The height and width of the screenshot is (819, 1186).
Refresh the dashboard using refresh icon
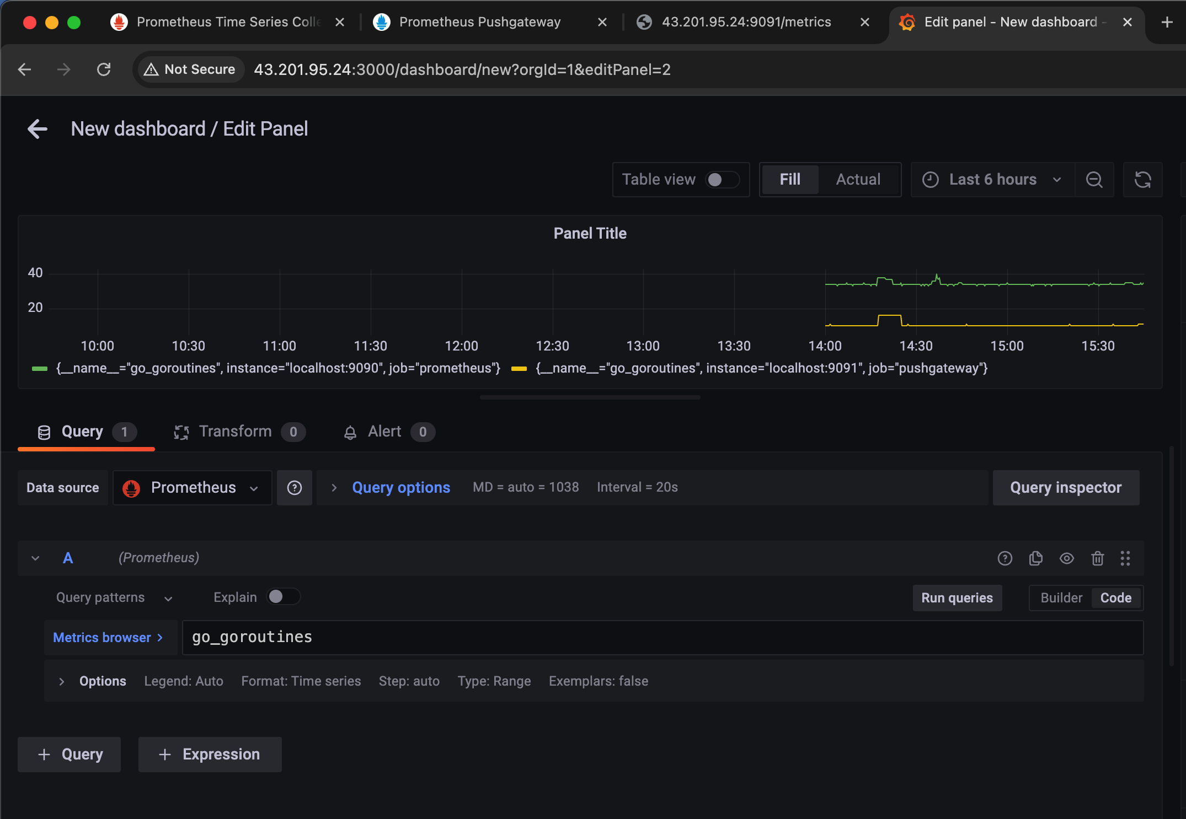(1142, 180)
